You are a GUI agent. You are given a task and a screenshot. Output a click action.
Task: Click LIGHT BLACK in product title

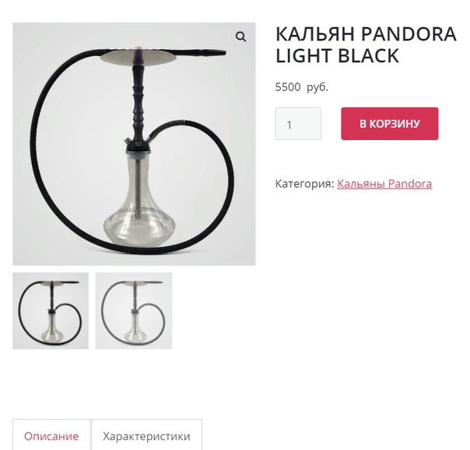(337, 56)
